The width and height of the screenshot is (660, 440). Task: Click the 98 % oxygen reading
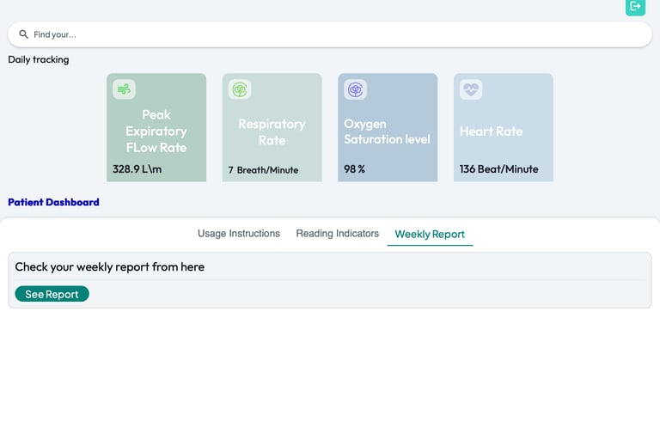(354, 169)
